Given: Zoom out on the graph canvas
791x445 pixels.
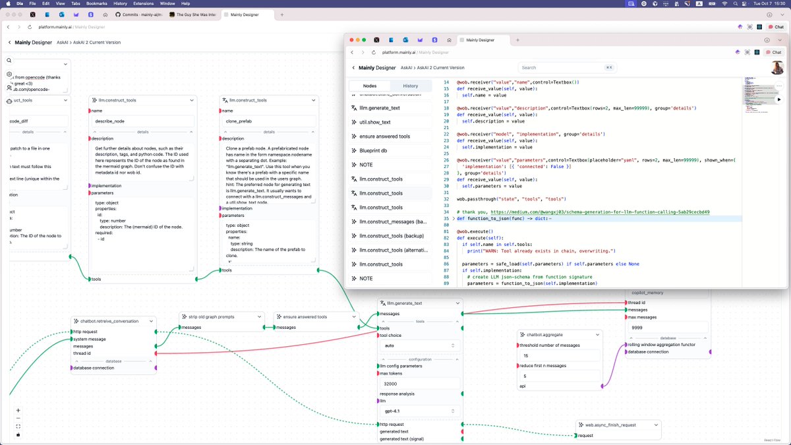Looking at the screenshot, I should pyautogui.click(x=18, y=418).
